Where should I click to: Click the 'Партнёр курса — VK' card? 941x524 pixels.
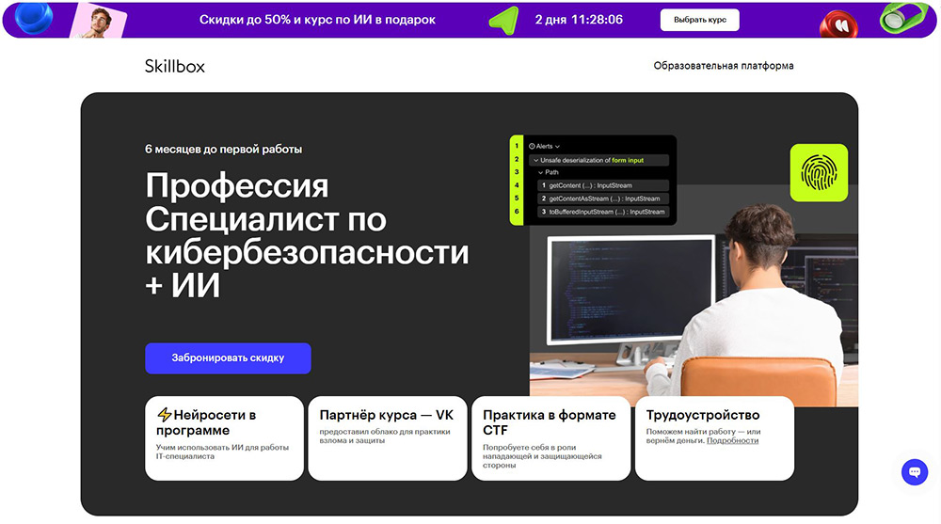coord(388,438)
